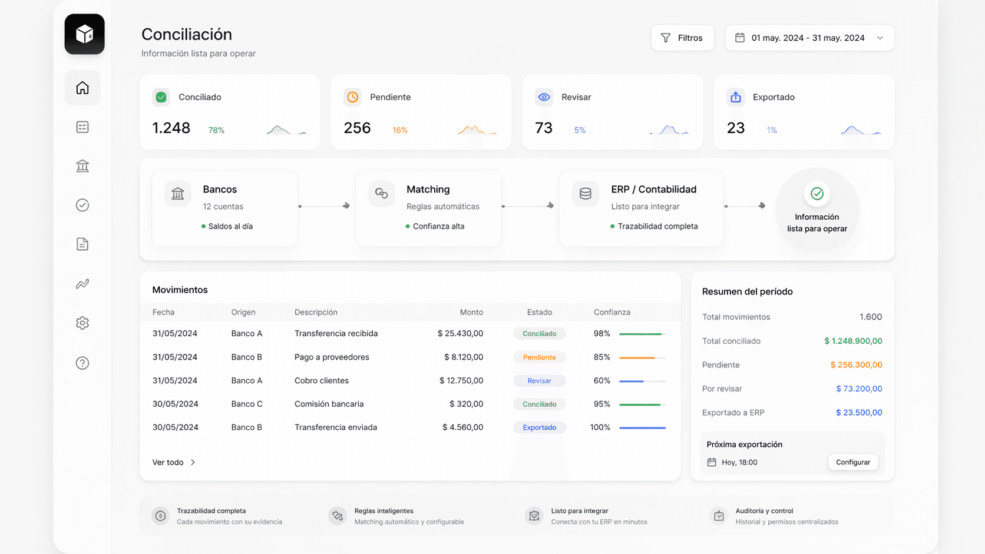The height and width of the screenshot is (554, 985).
Task: Open the trend chart sidebar icon
Action: pos(82,284)
